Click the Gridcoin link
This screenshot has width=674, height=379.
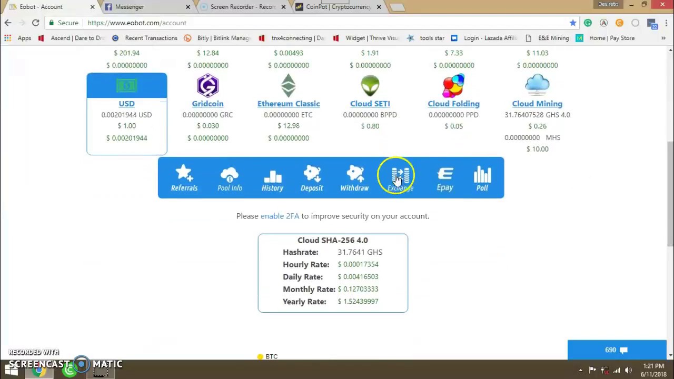tap(207, 104)
